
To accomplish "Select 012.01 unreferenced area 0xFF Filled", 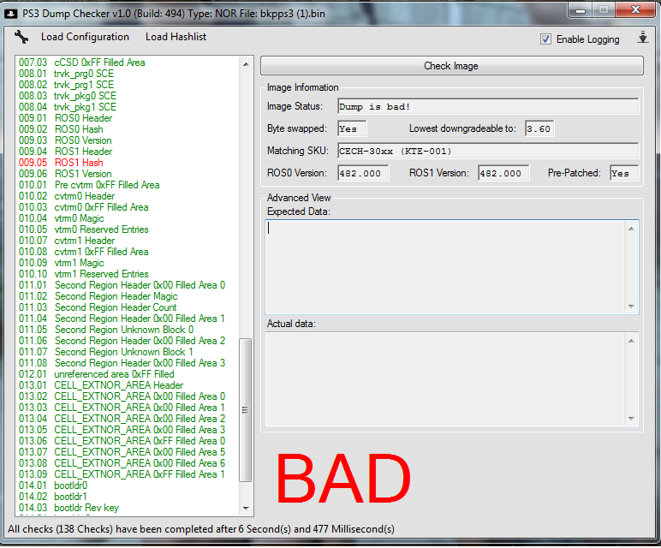I will (96, 374).
